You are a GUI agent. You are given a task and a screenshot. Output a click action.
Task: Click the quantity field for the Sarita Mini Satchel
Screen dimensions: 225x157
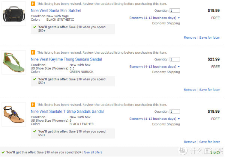point(175,11)
